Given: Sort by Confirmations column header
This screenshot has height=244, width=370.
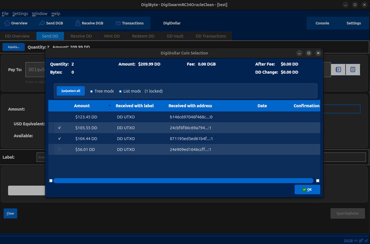Looking at the screenshot, I should tap(306, 106).
